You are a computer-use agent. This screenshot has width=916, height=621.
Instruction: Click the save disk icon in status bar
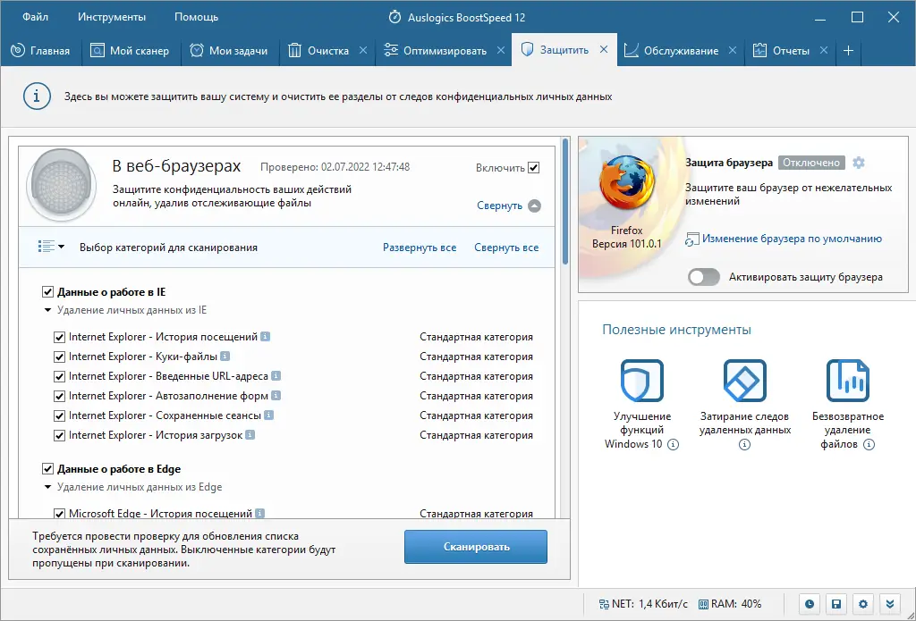point(836,604)
